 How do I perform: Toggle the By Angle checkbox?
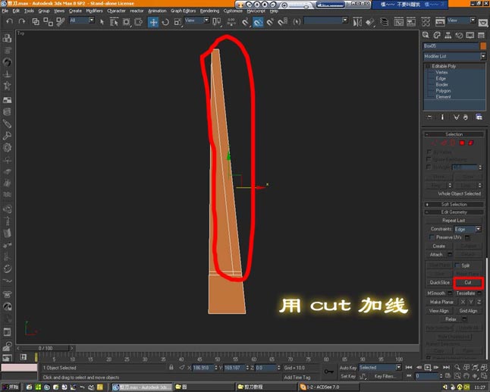429,167
